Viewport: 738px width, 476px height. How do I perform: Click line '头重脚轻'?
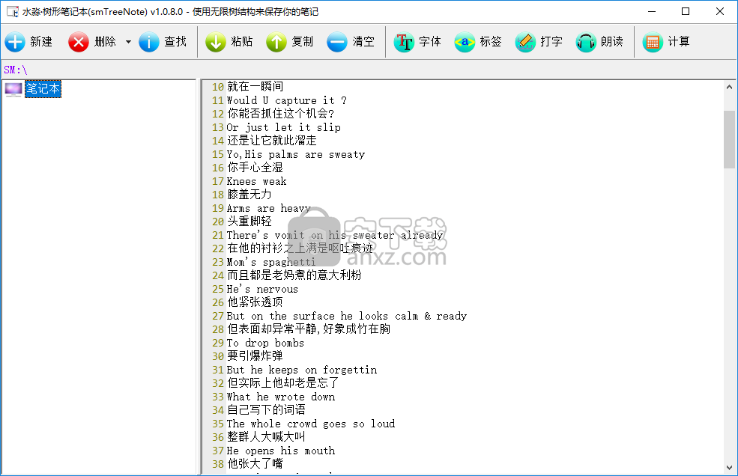[x=249, y=221]
